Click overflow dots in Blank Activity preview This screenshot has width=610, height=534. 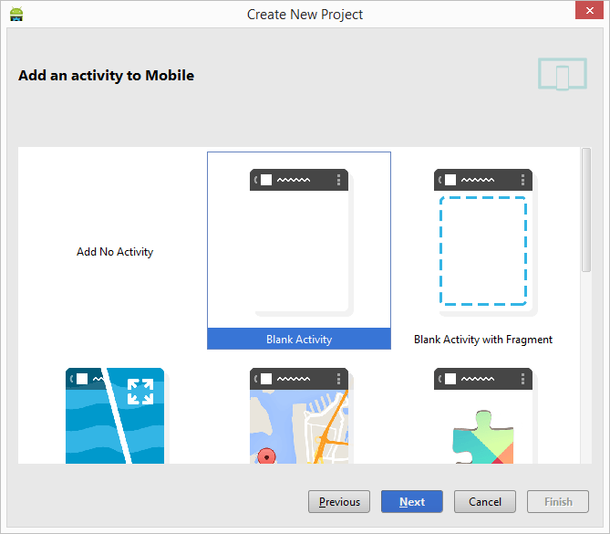click(339, 180)
